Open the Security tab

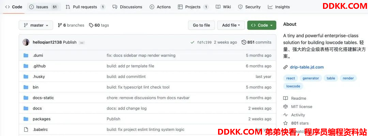(x=249, y=7)
